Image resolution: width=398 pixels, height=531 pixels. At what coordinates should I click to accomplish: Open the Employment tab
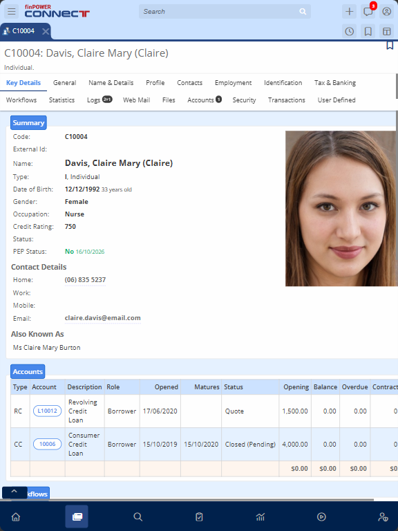pyautogui.click(x=233, y=83)
